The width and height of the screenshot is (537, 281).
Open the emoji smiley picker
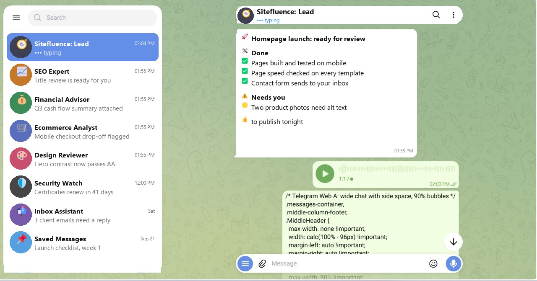[433, 263]
